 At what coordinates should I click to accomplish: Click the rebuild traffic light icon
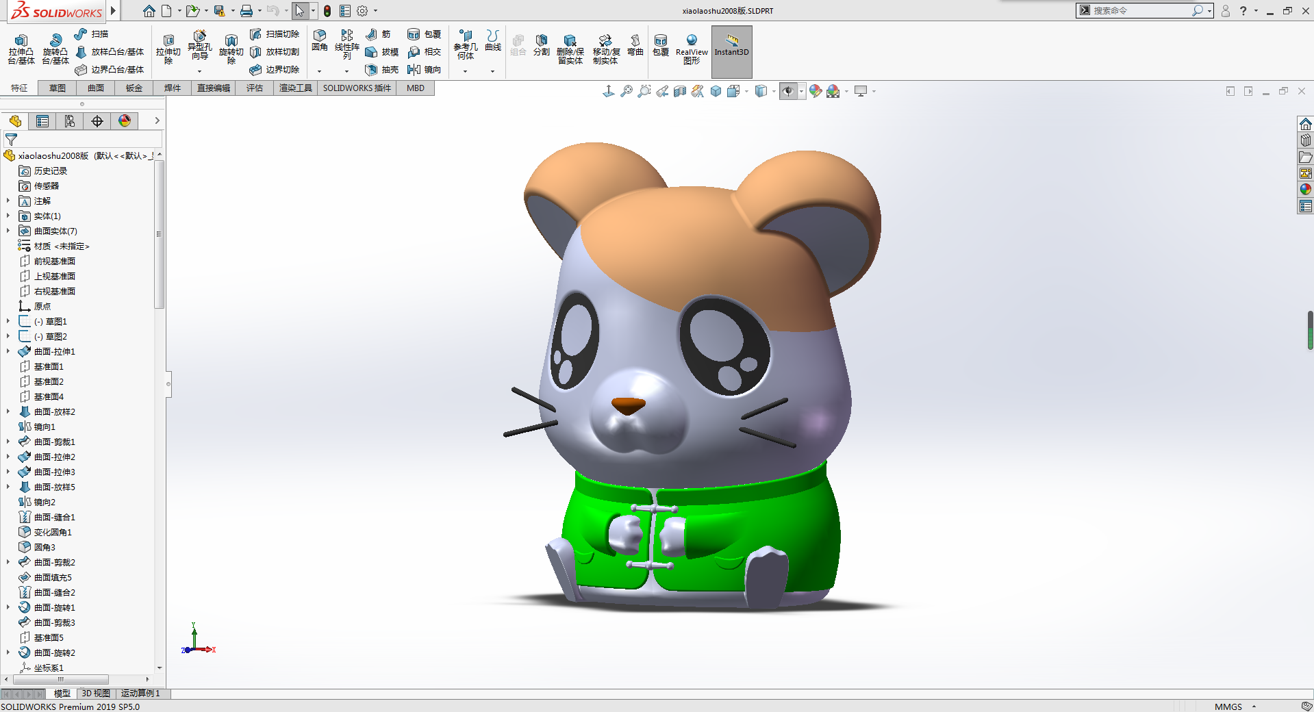tap(327, 11)
